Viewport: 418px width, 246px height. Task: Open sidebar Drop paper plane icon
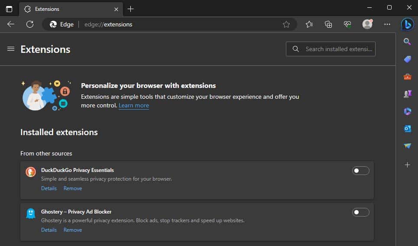pyautogui.click(x=407, y=146)
